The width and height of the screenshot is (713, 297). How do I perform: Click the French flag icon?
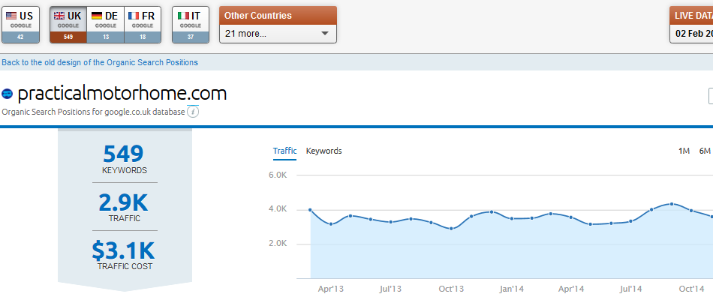pos(134,16)
